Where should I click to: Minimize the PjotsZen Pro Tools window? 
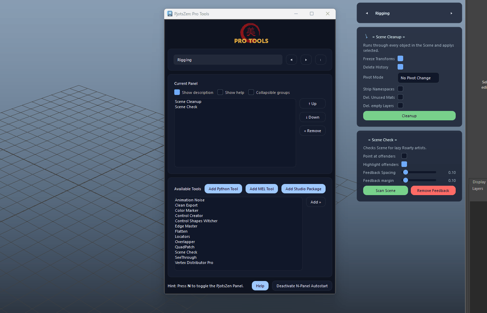296,14
